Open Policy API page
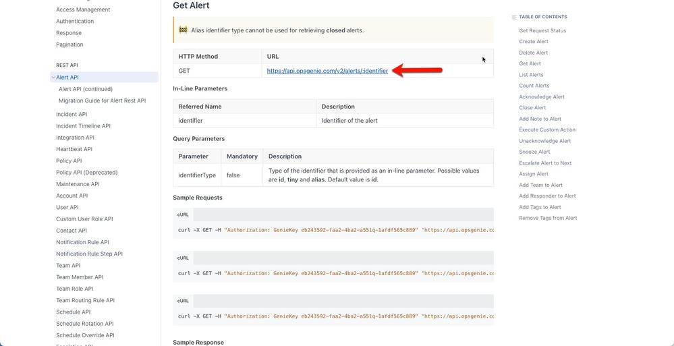The height and width of the screenshot is (346, 674). pyautogui.click(x=69, y=161)
